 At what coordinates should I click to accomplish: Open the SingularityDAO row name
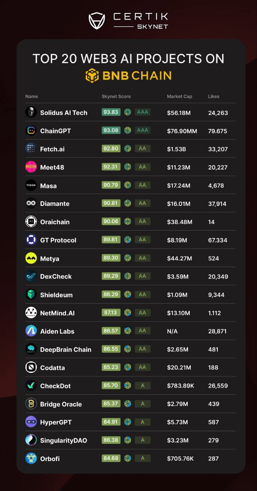64,440
